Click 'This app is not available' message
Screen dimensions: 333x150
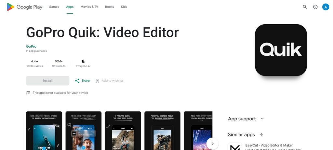tap(60, 93)
